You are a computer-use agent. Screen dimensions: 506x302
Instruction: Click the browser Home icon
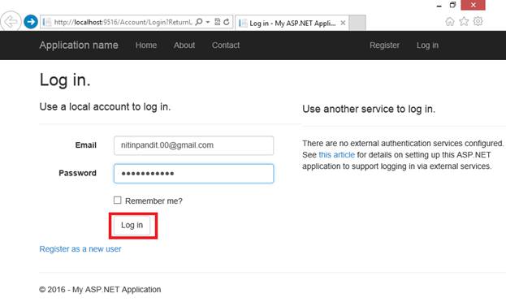pos(449,22)
